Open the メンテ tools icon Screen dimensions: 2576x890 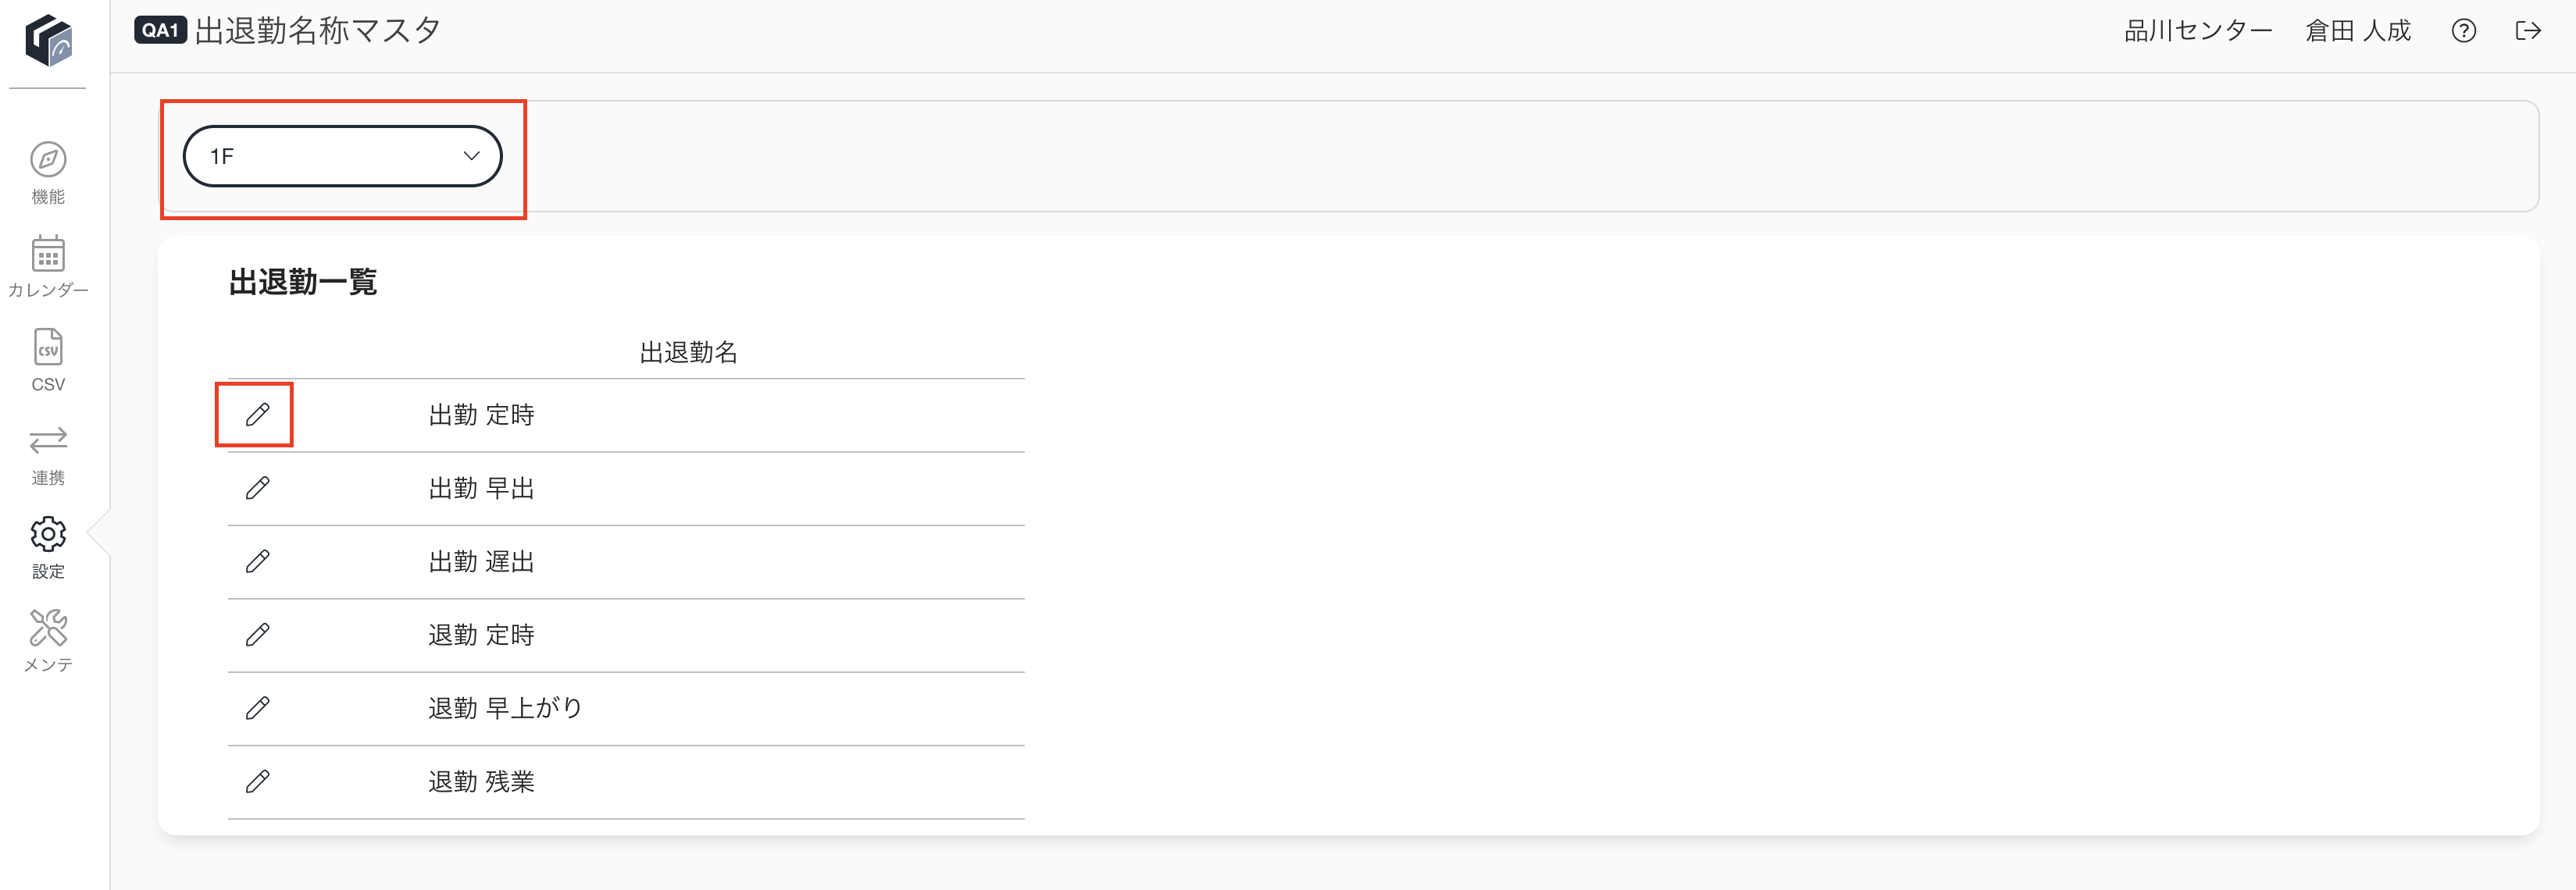[x=48, y=627]
